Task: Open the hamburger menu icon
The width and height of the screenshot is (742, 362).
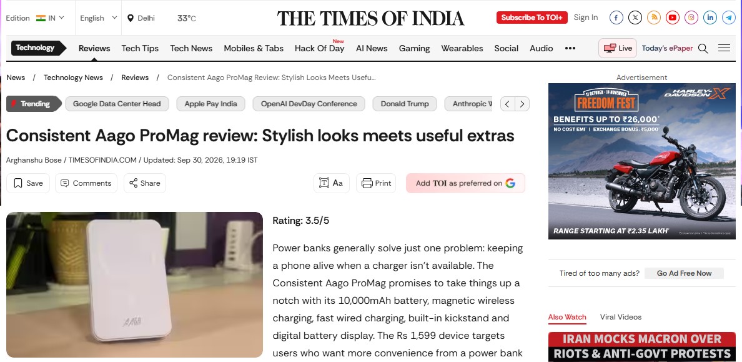Action: [724, 48]
